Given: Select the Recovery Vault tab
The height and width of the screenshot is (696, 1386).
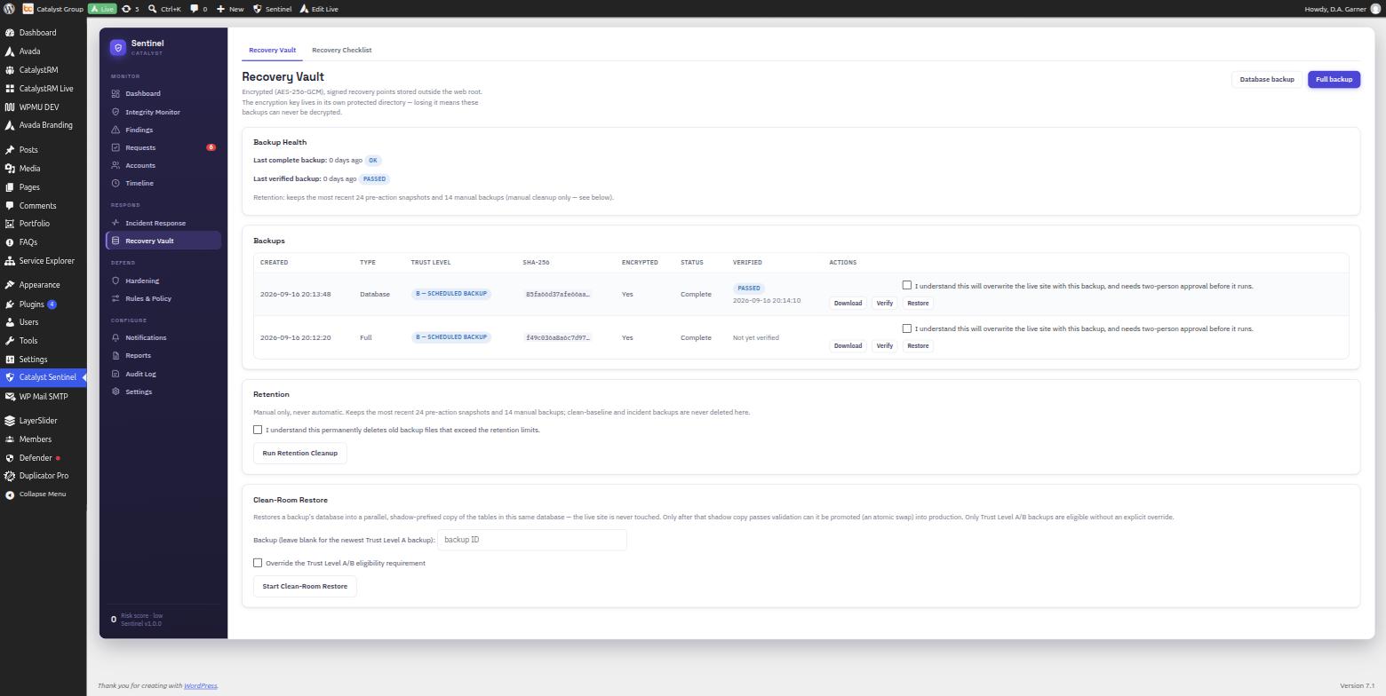Looking at the screenshot, I should tap(272, 50).
